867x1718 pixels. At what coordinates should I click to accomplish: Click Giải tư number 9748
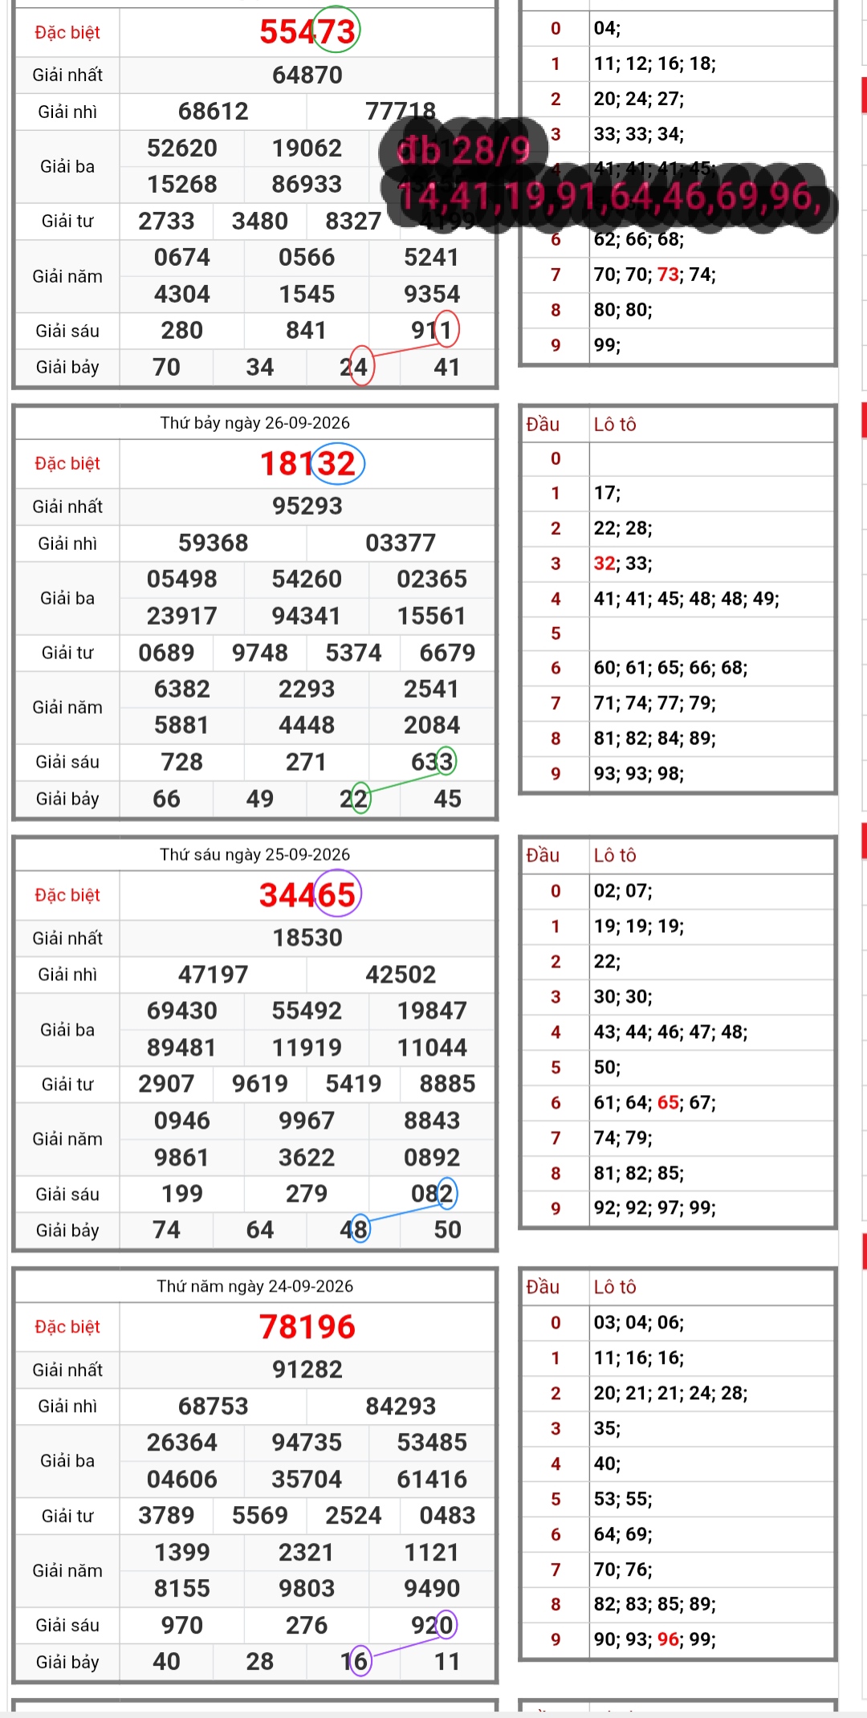[x=260, y=653]
